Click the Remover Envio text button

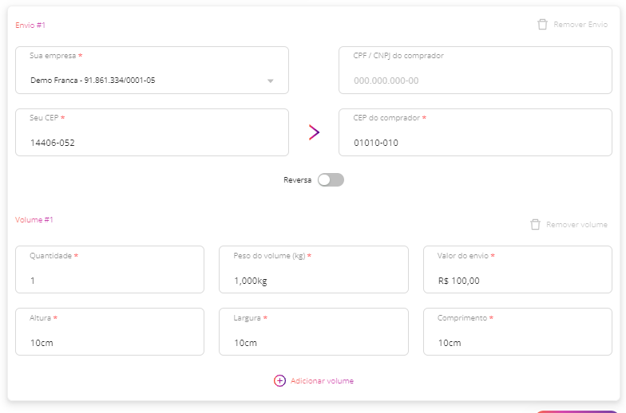[x=580, y=25]
